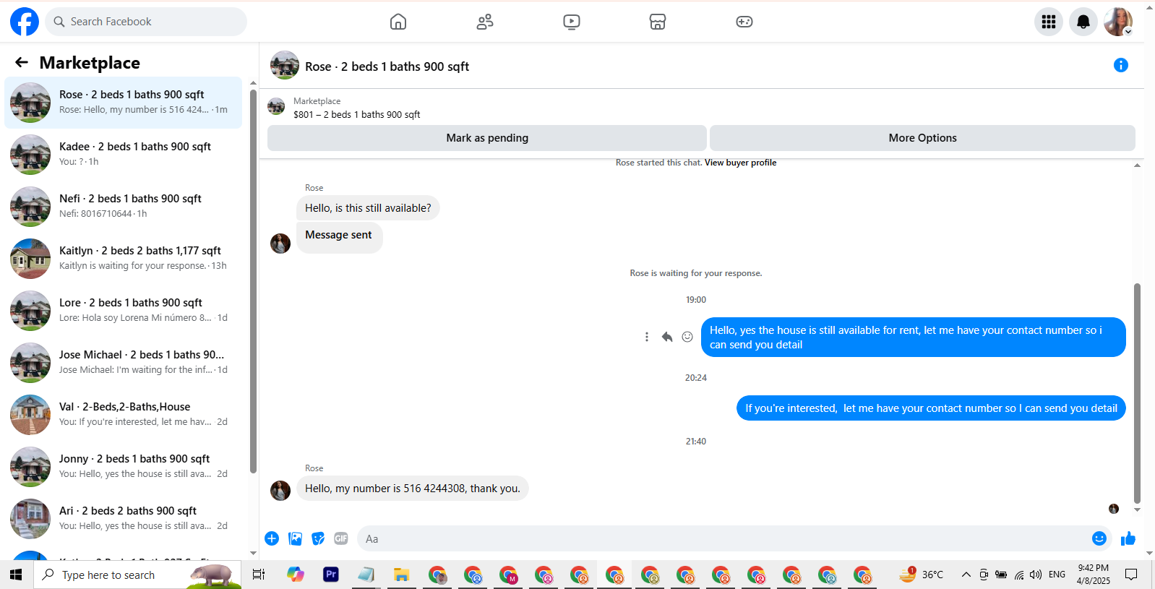Open the Val 2-Beds,2-Baths,House conversation
The image size is (1155, 589).
pos(124,415)
